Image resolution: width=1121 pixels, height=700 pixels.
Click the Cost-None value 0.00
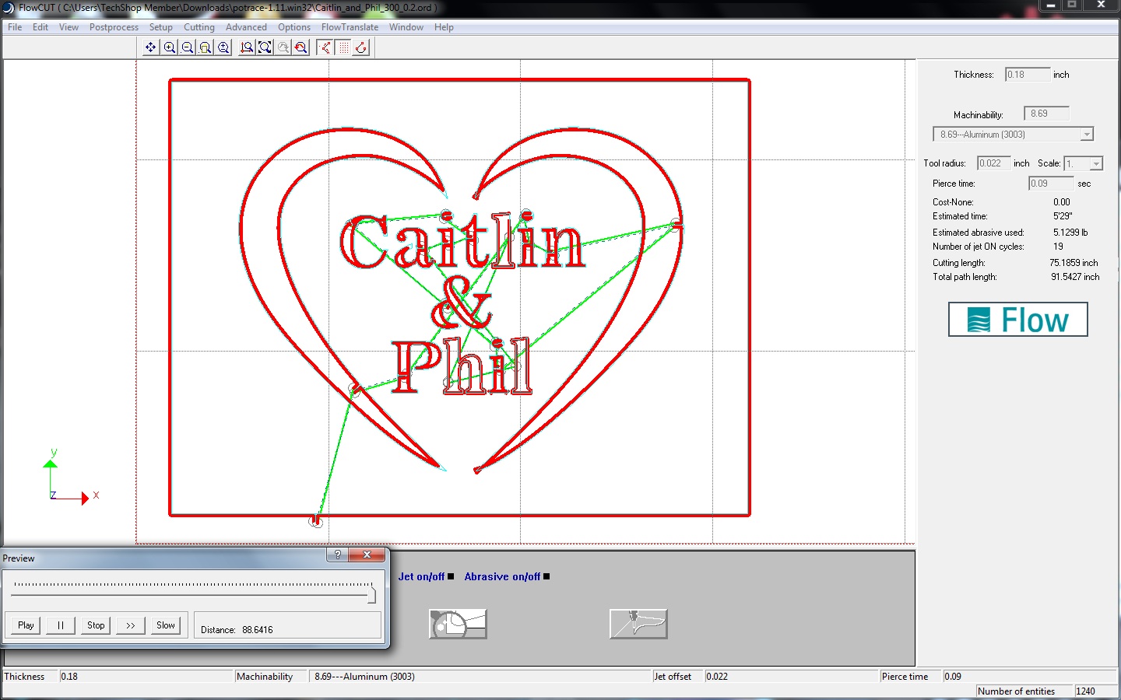point(1062,202)
